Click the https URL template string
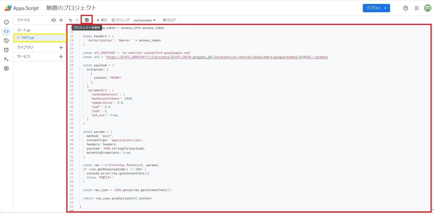Screen dimensions: 434x213 (x=217, y=57)
